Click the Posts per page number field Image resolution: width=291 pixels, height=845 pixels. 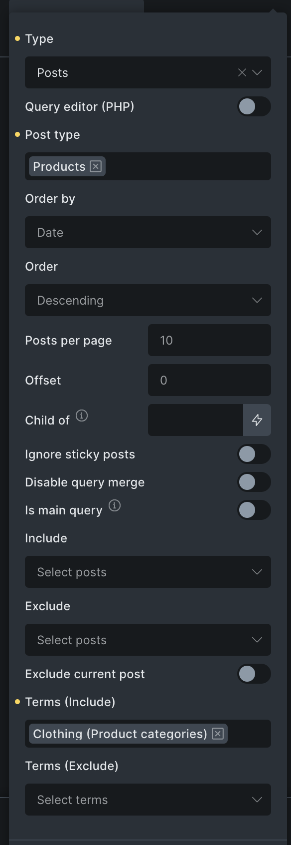(x=209, y=340)
